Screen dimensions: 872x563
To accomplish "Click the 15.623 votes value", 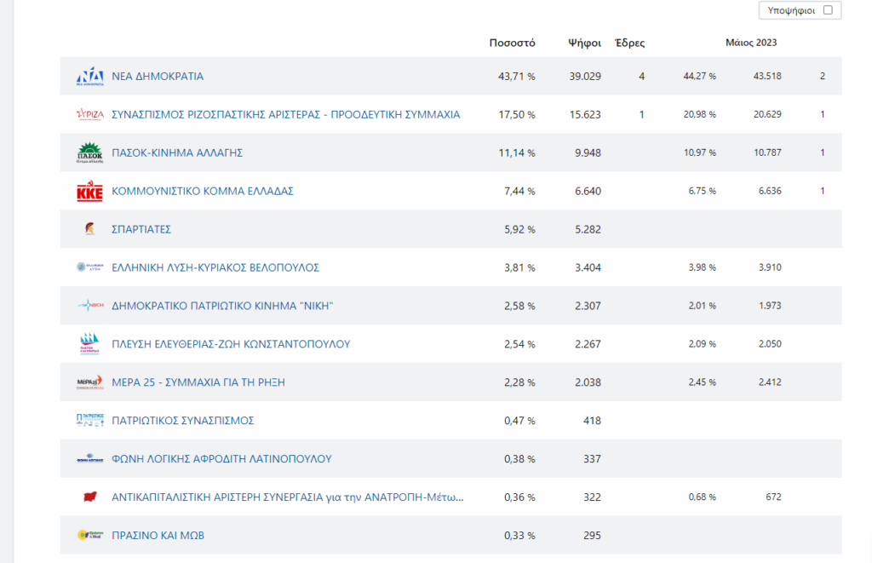I will (x=585, y=115).
